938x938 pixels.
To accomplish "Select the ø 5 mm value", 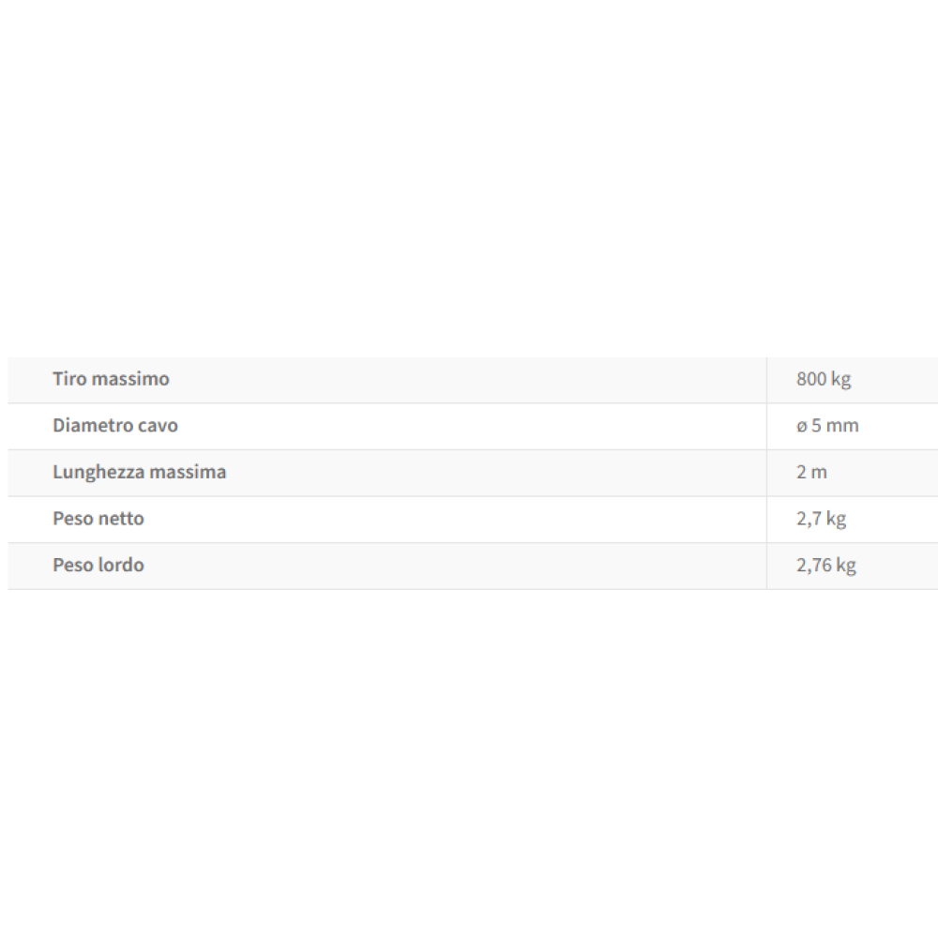I will click(826, 426).
